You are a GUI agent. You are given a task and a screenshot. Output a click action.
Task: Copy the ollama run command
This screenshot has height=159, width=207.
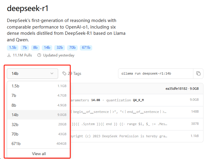coord(198,73)
